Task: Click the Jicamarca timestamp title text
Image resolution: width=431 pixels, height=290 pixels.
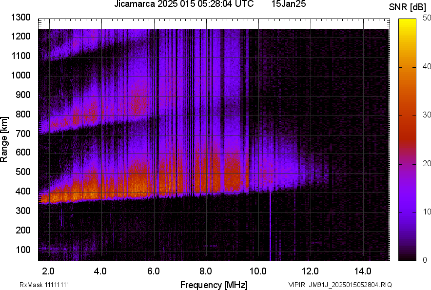Action: [184, 4]
